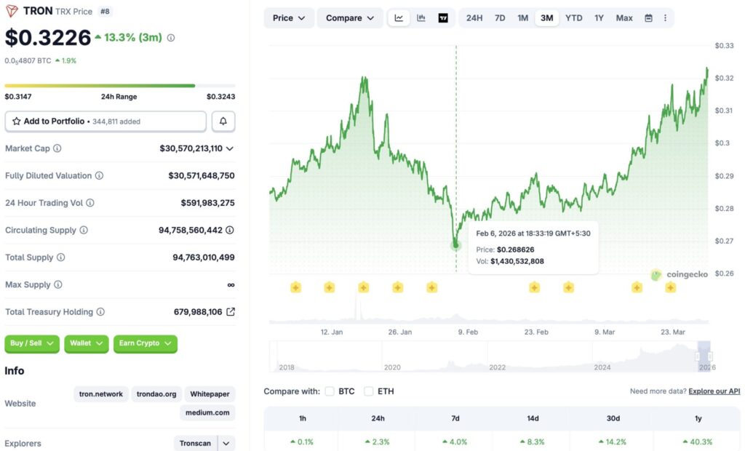The width and height of the screenshot is (745, 451).
Task: Toggle the Market Cap info tooltip icon
Action: [58, 148]
